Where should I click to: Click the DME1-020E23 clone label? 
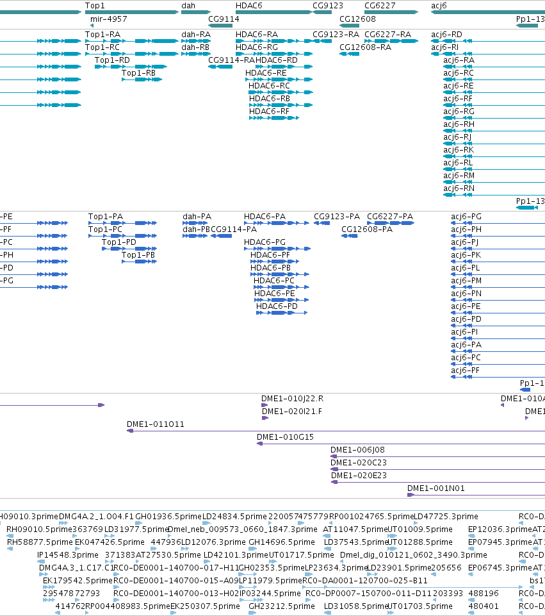(359, 476)
